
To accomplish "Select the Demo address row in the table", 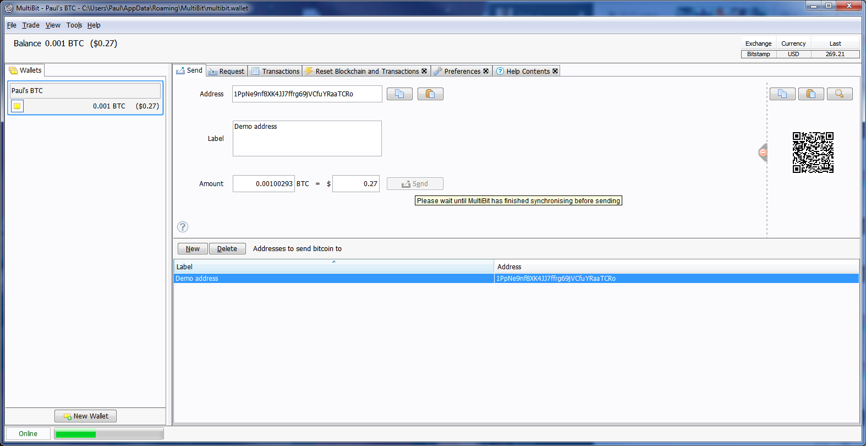I will click(516, 279).
